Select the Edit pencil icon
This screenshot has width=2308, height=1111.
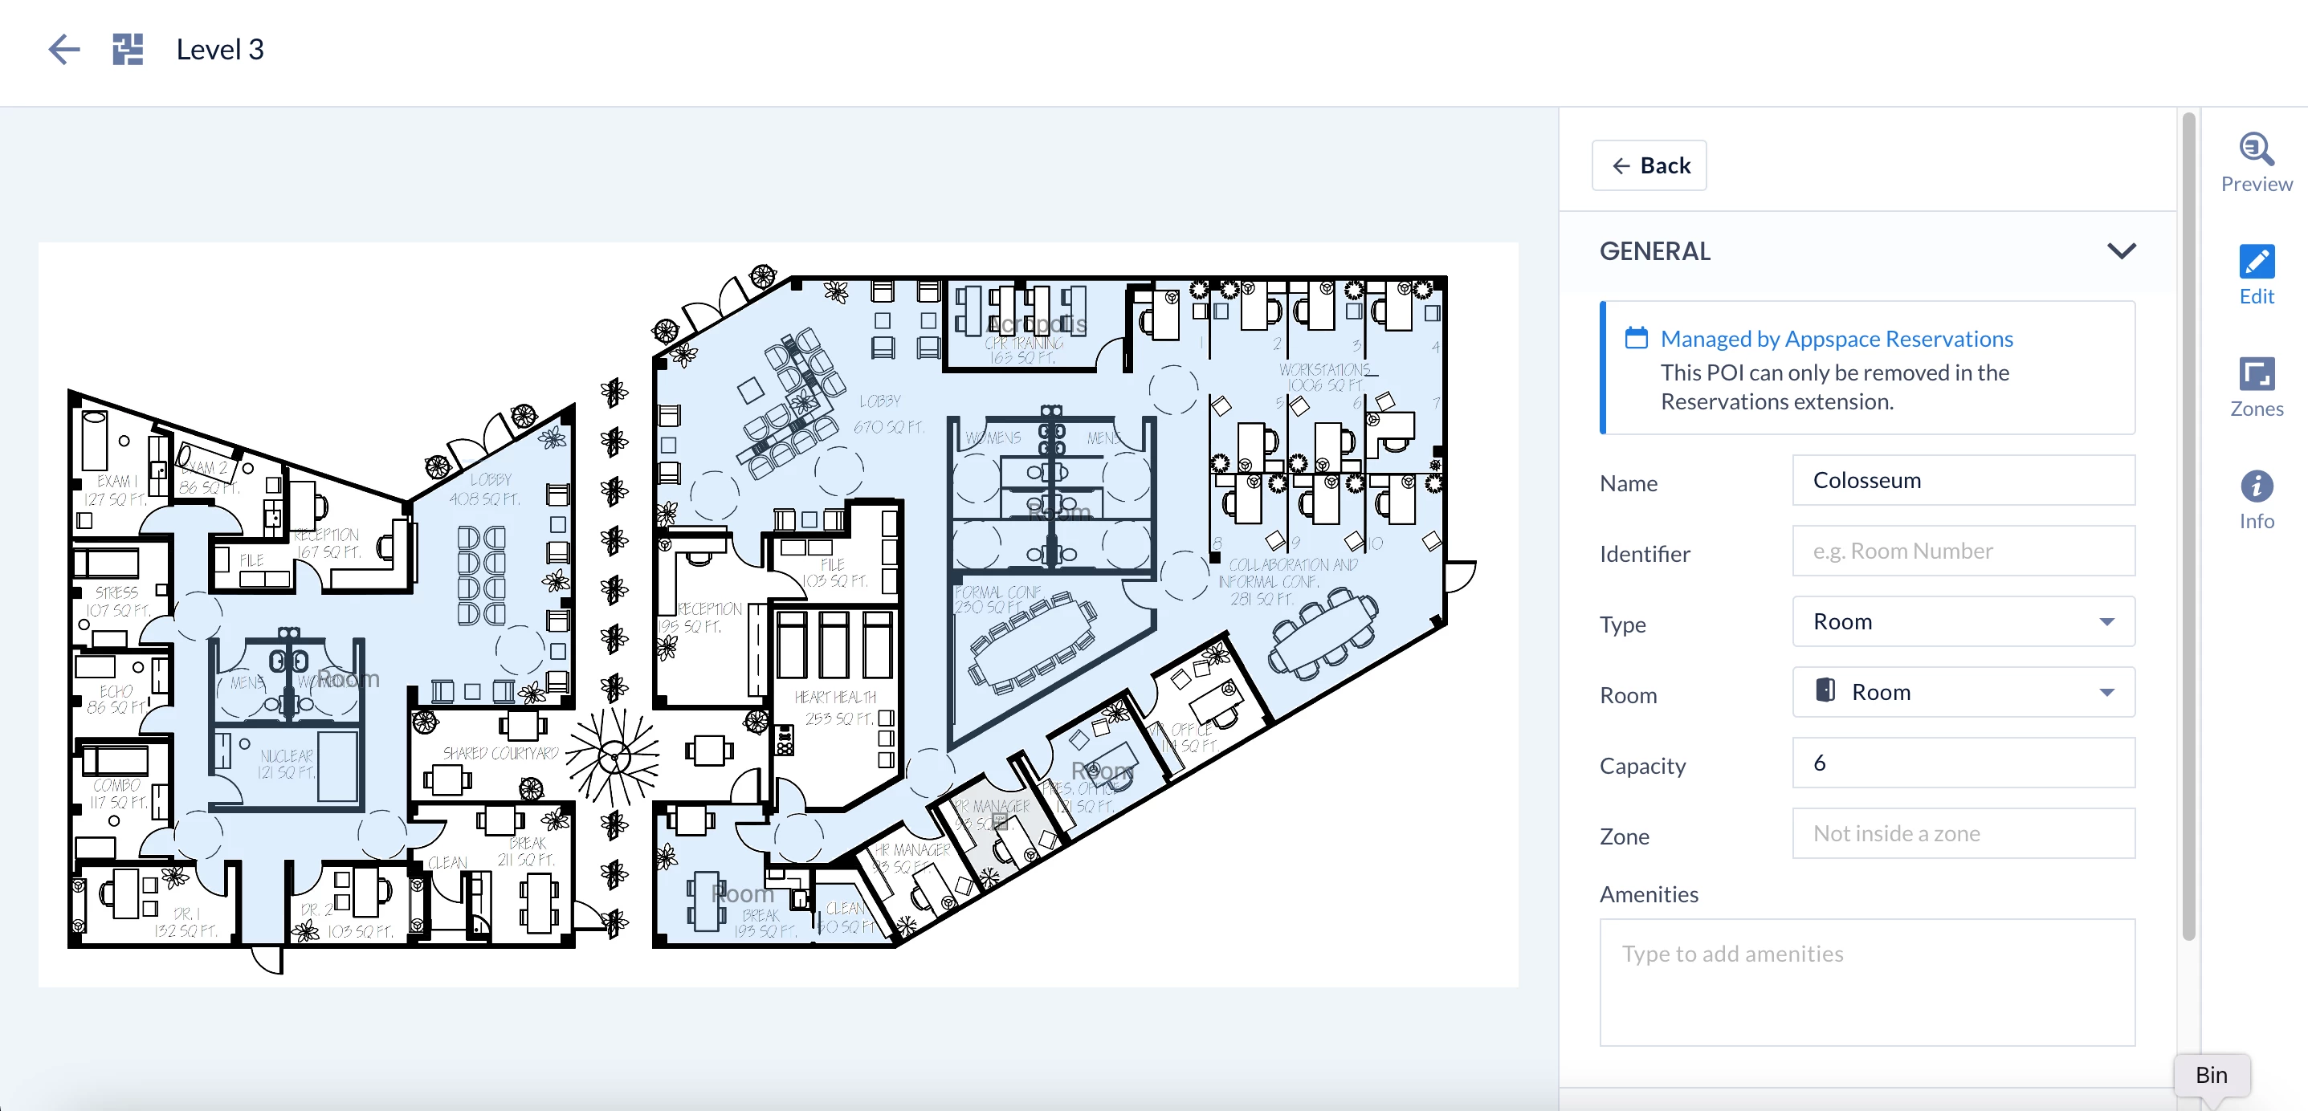pyautogui.click(x=2255, y=262)
